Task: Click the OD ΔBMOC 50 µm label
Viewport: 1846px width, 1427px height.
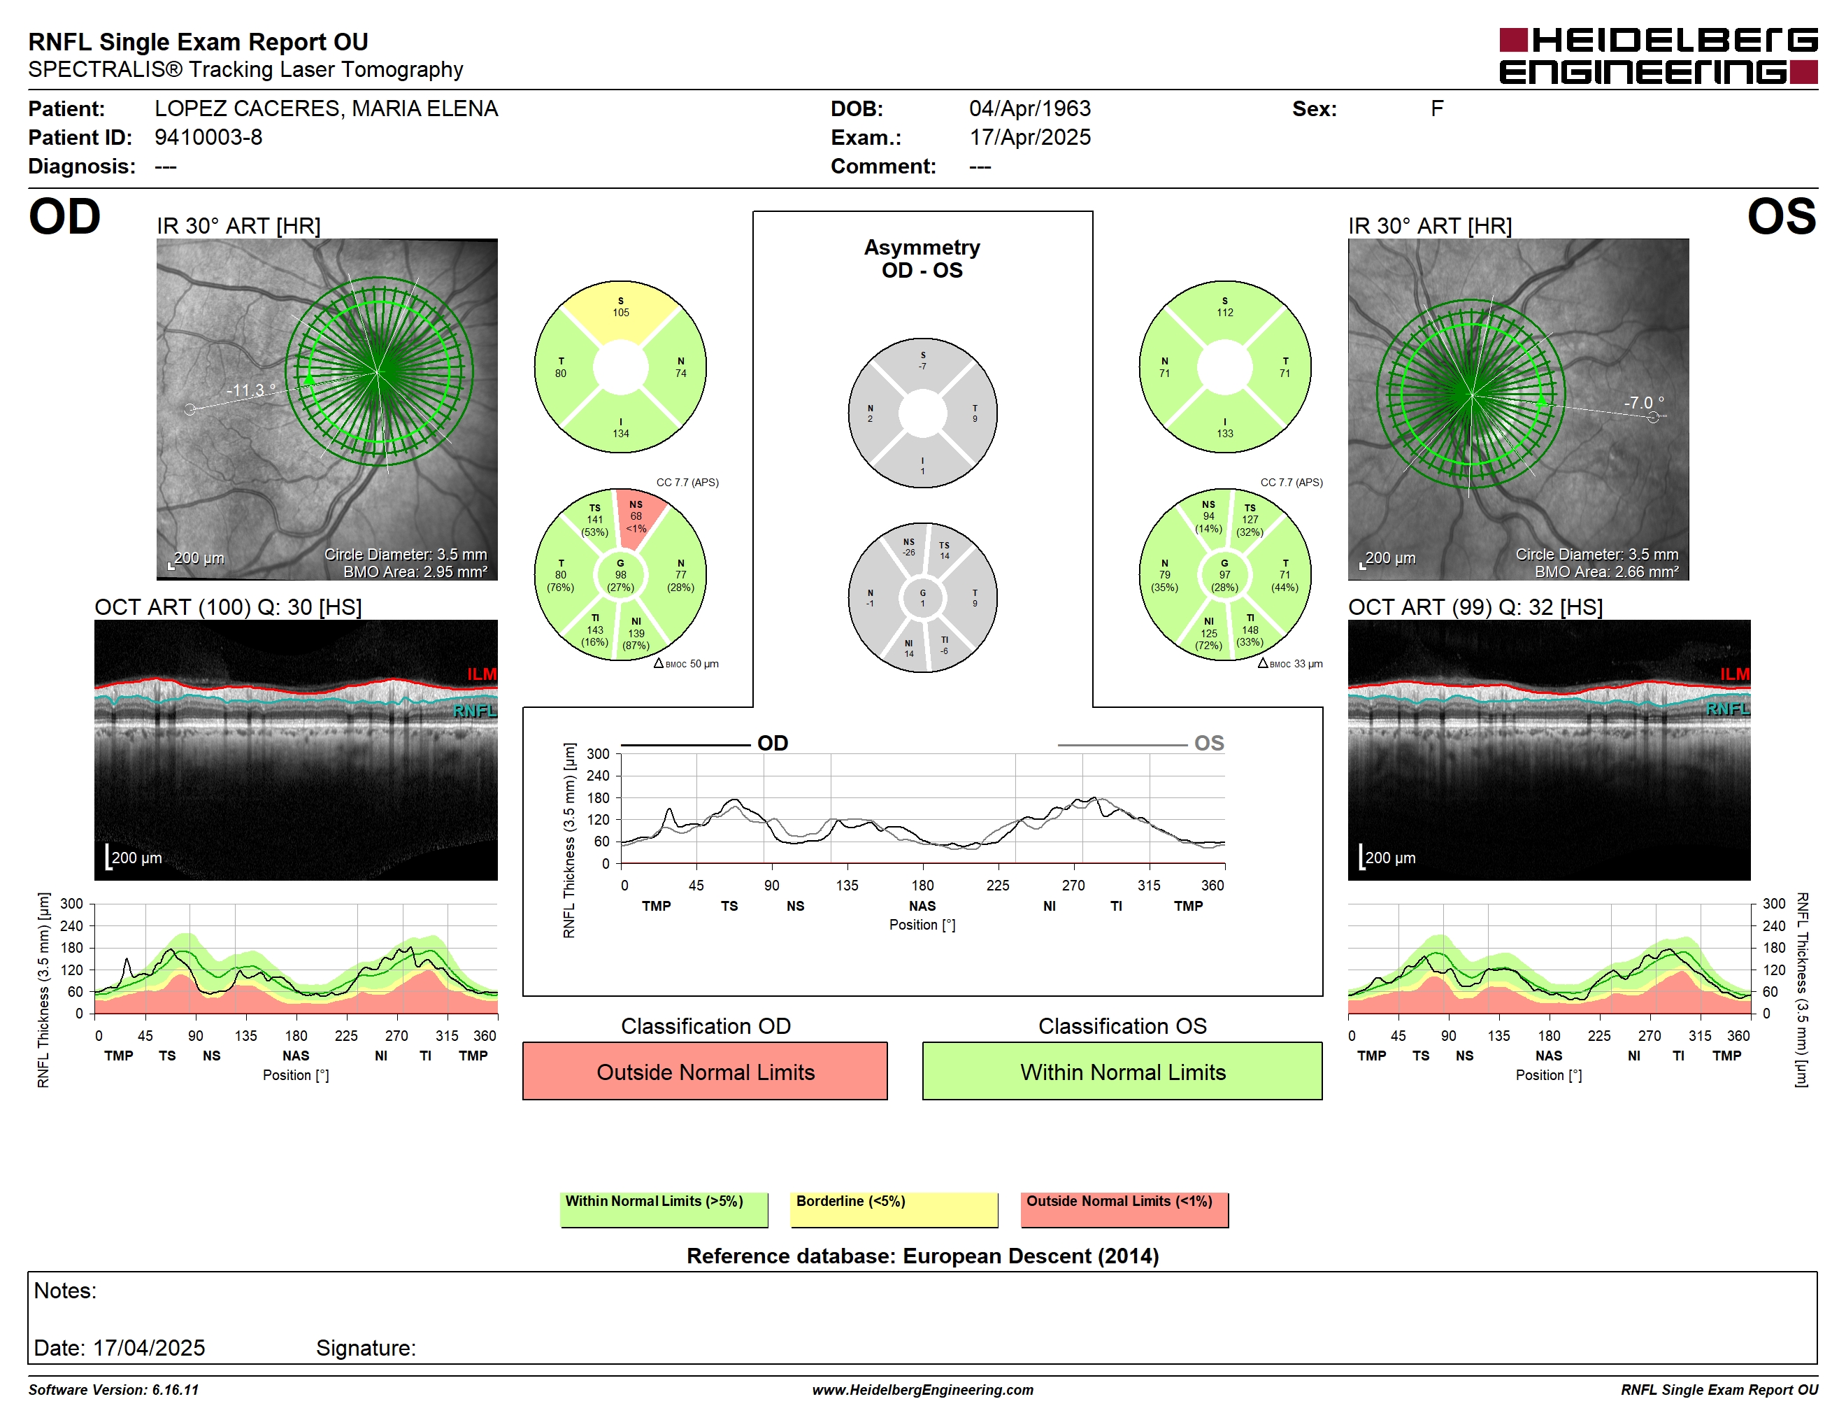Action: coord(687,664)
